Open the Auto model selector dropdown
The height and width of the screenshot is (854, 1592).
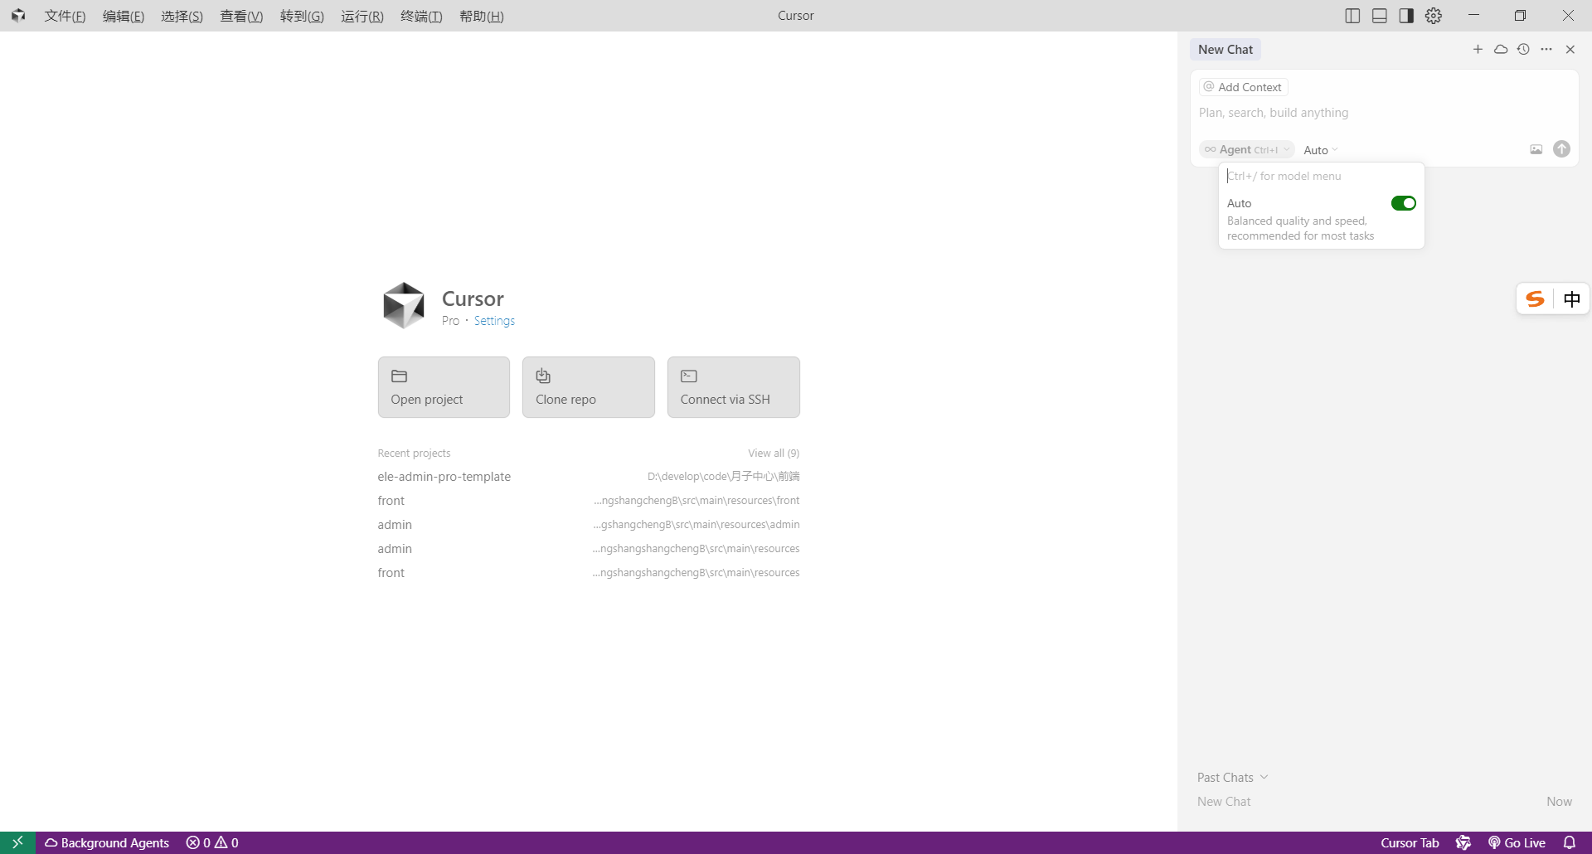[1321, 150]
